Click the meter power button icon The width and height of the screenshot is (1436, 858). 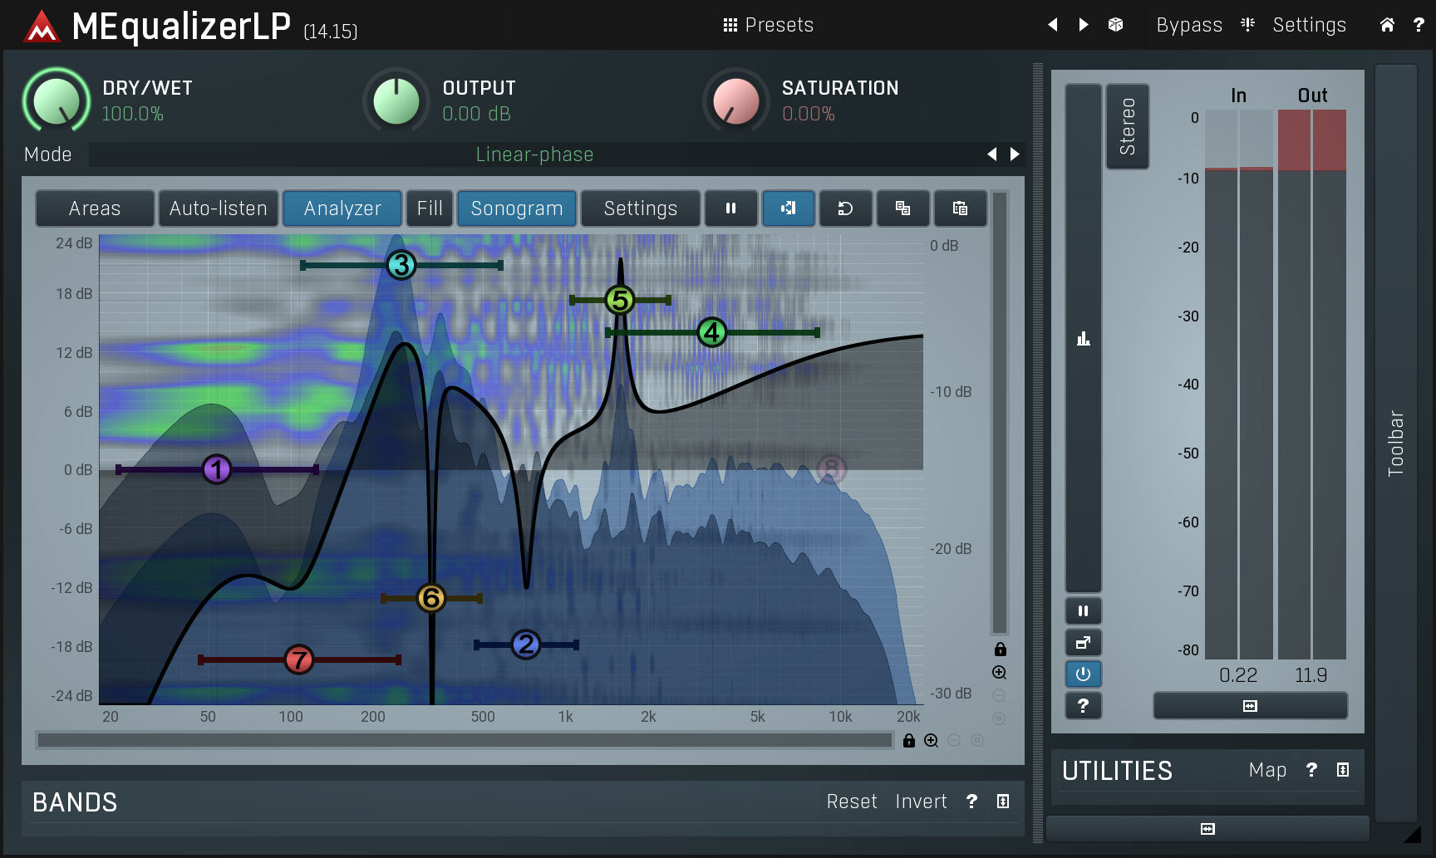[1083, 674]
